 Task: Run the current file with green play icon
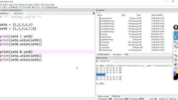tap(9, 7)
